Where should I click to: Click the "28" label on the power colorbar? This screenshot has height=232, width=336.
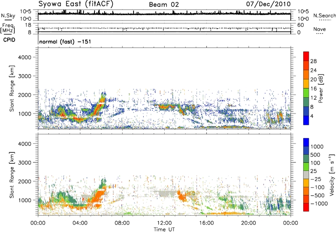(x=313, y=61)
